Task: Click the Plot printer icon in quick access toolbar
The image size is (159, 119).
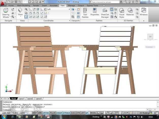Action: pos(29,2)
